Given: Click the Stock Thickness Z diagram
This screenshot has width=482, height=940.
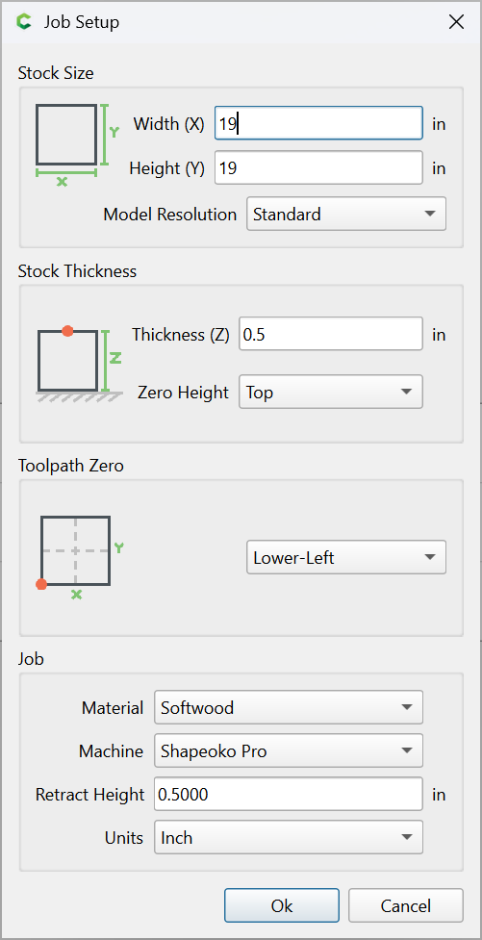Looking at the screenshot, I should (80, 364).
